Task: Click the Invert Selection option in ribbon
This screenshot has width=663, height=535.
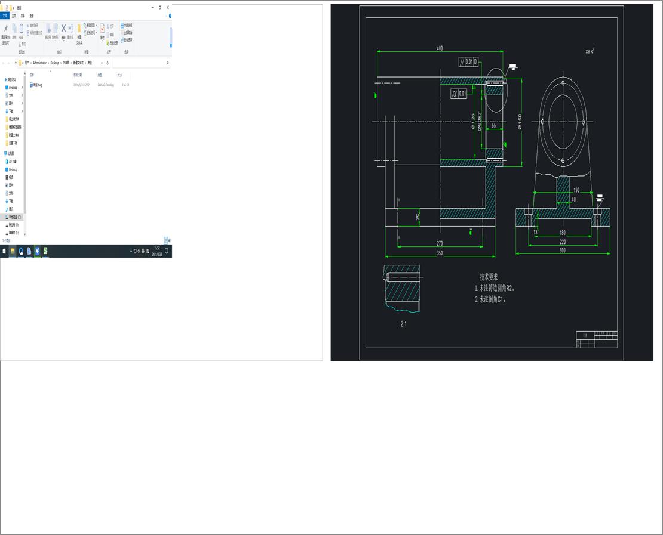Action: tap(127, 40)
